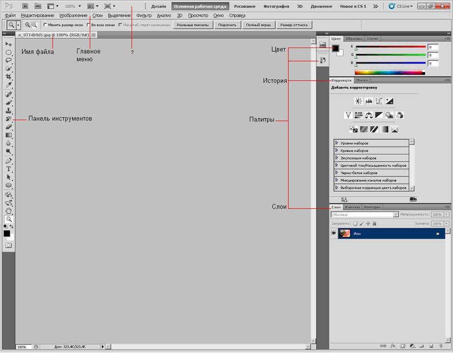Tick the "Во всех окнах" checkbox
The height and width of the screenshot is (353, 453).
point(88,25)
